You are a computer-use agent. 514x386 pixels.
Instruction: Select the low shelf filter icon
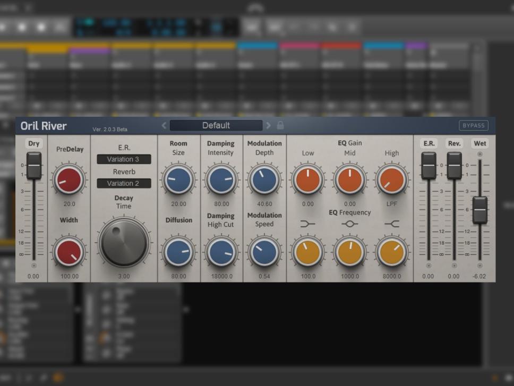pyautogui.click(x=307, y=224)
